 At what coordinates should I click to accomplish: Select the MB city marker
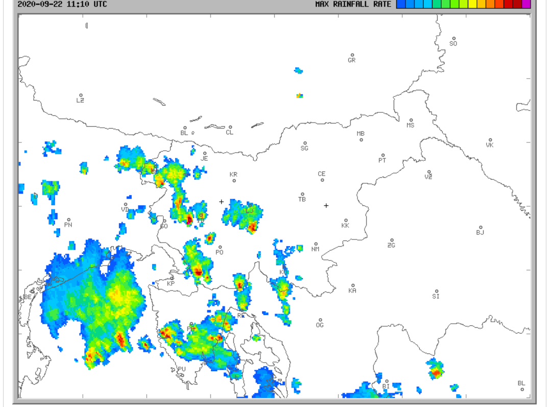(361, 139)
